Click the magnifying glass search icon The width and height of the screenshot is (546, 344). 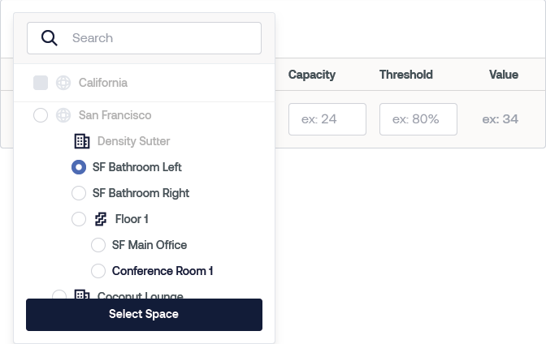50,38
